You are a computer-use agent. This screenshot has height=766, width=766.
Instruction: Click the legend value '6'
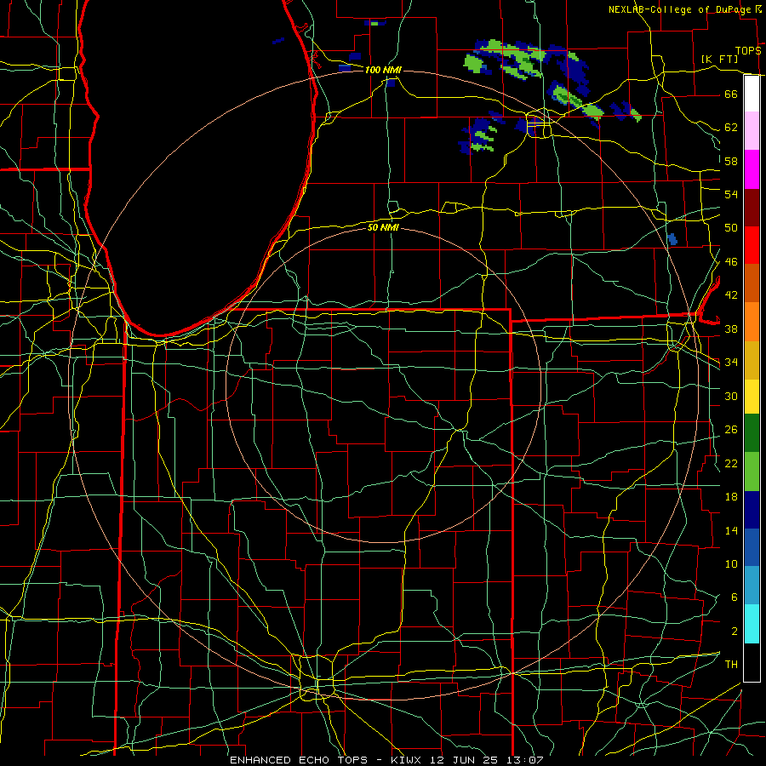click(735, 597)
